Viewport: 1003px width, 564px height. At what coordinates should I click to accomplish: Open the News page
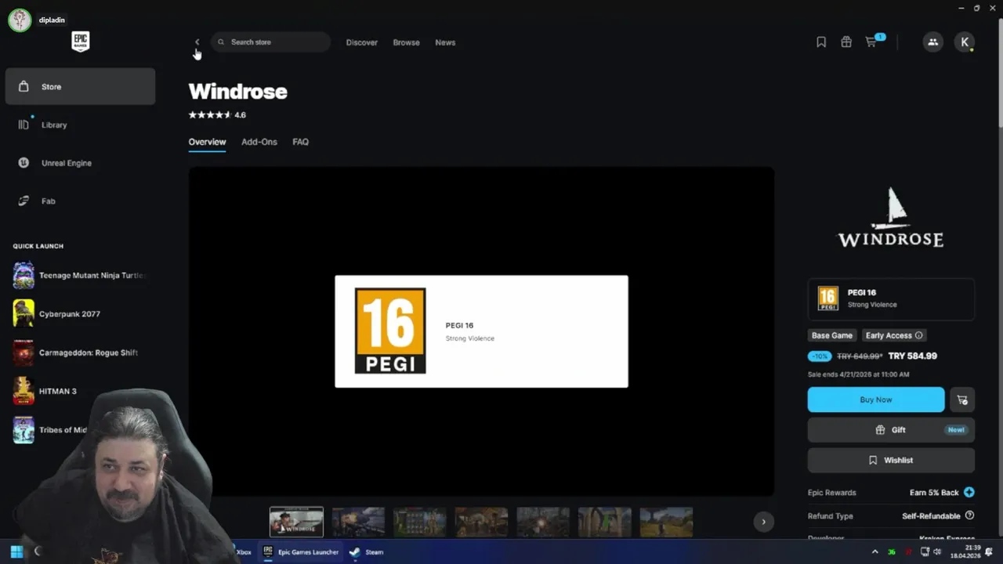(x=445, y=42)
